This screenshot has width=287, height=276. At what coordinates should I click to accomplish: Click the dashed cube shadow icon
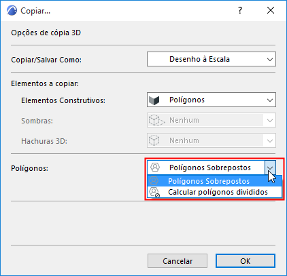[156, 120]
